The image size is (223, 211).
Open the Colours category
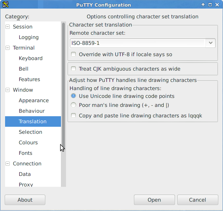[28, 142]
